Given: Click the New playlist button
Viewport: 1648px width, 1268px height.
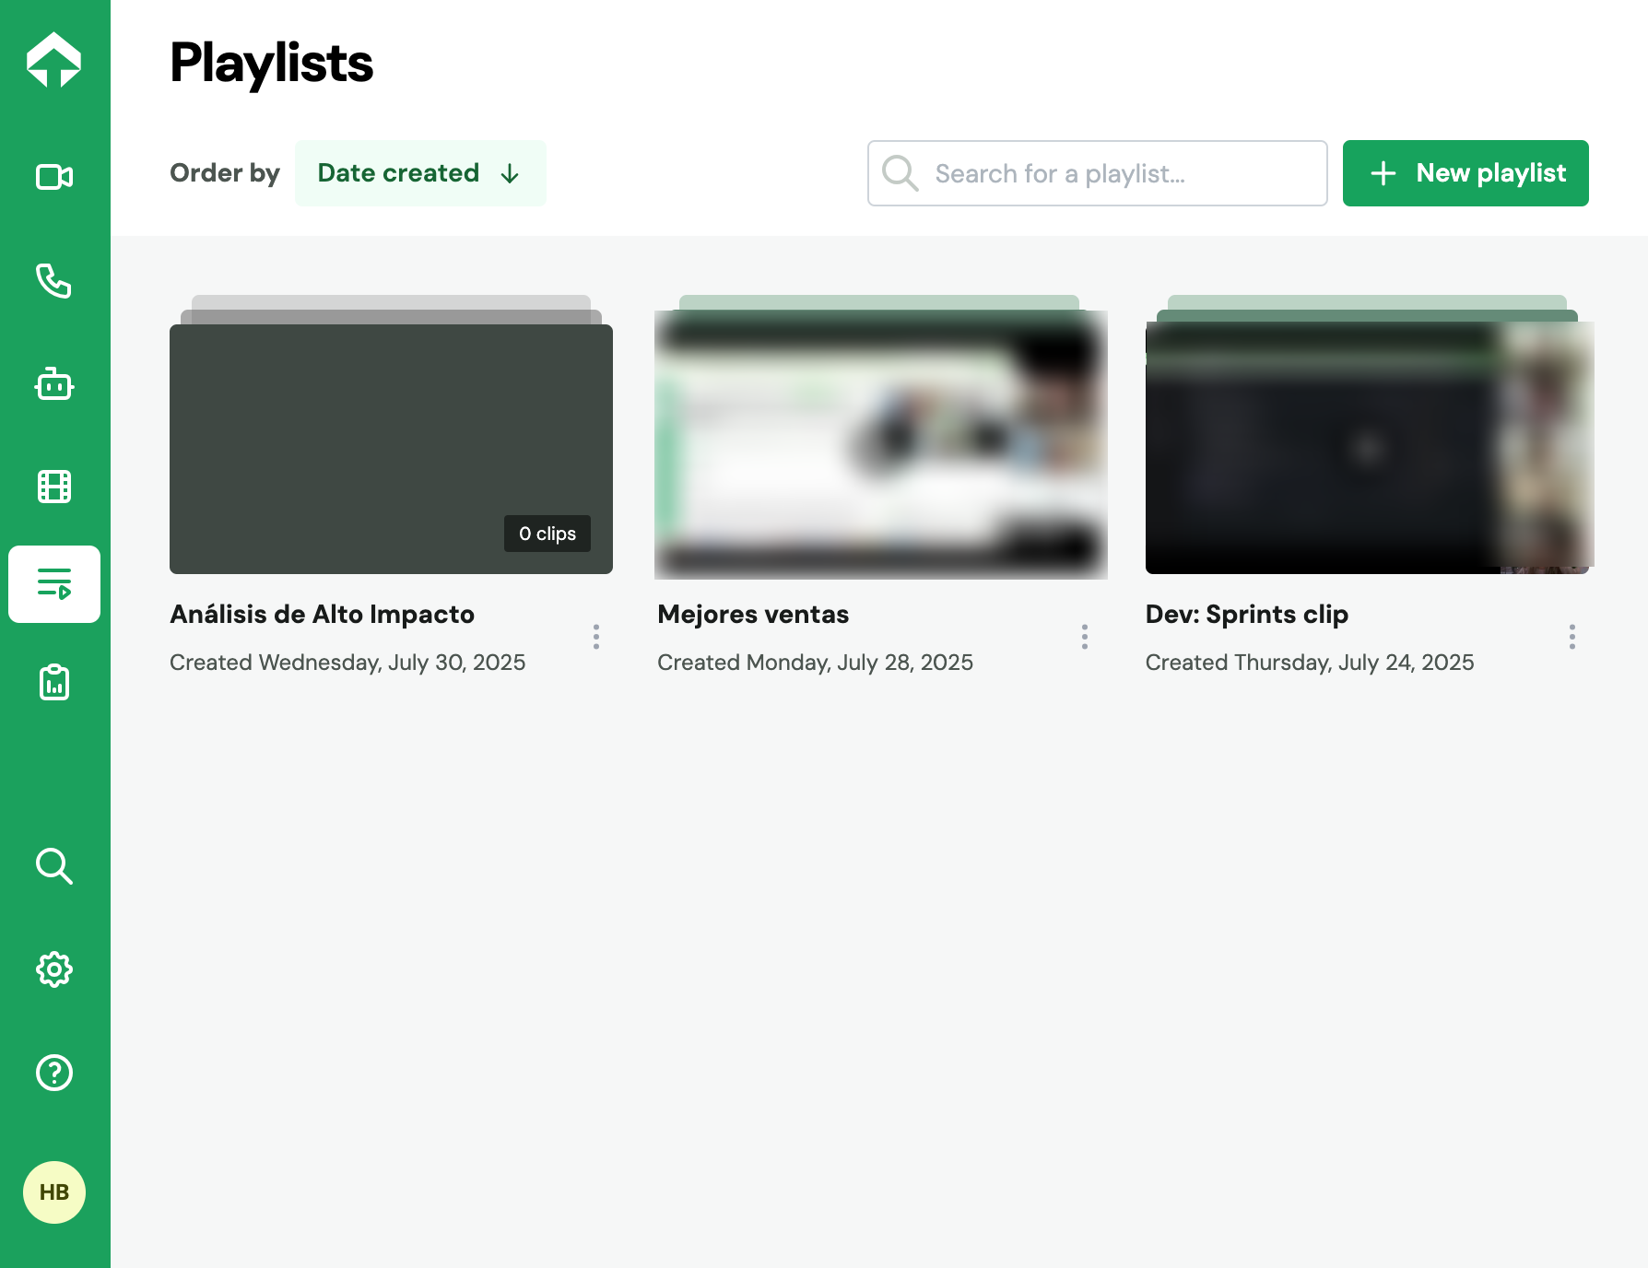Looking at the screenshot, I should coord(1466,173).
